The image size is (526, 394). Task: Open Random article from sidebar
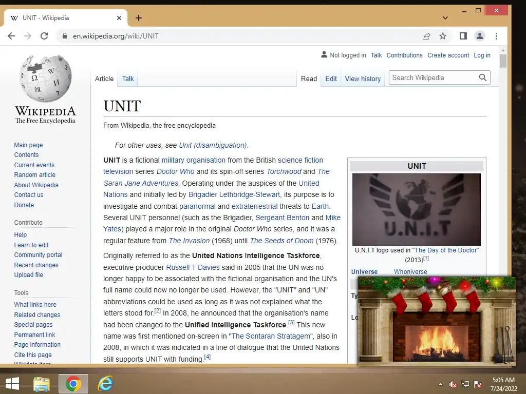35,175
